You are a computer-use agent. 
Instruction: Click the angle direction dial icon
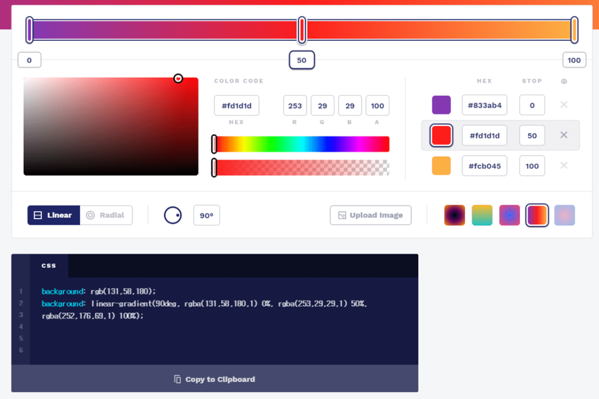pos(173,215)
